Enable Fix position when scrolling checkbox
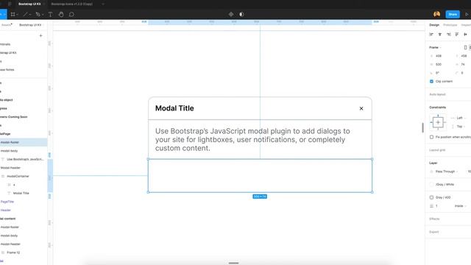Image resolution: width=471 pixels, height=265 pixels. 432,137
